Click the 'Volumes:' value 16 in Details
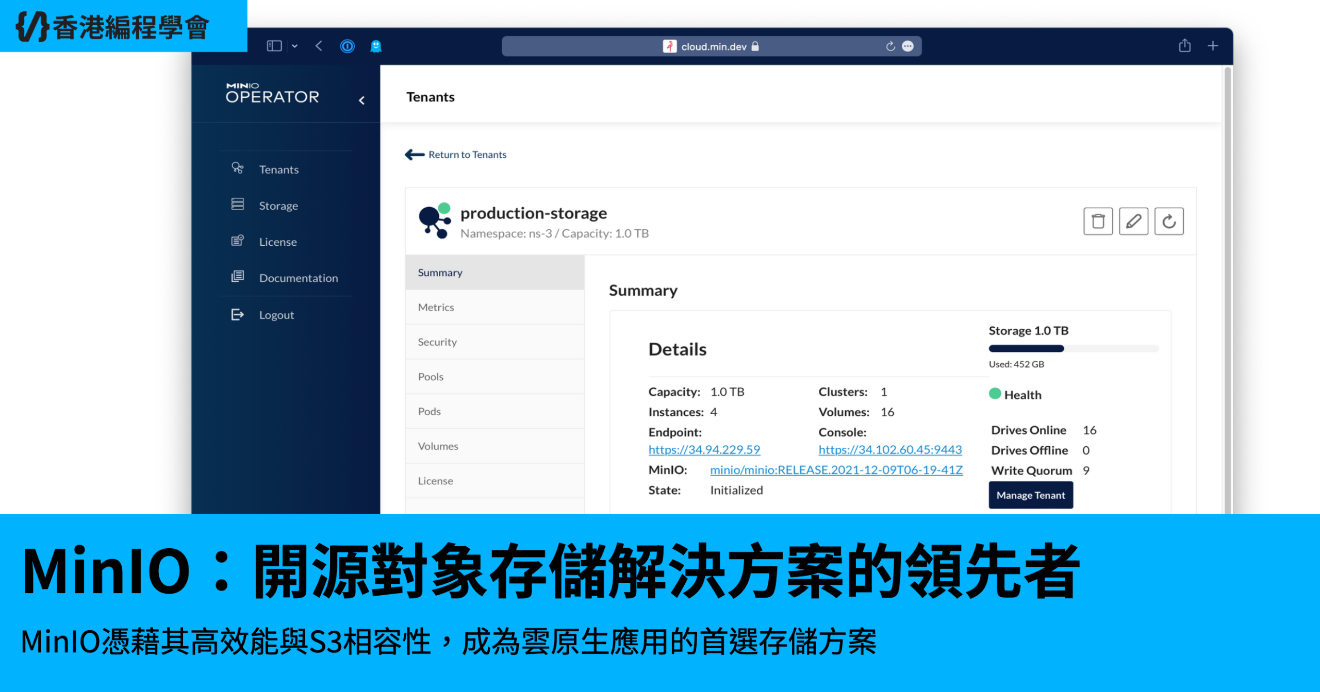This screenshot has width=1320, height=692. coord(887,412)
